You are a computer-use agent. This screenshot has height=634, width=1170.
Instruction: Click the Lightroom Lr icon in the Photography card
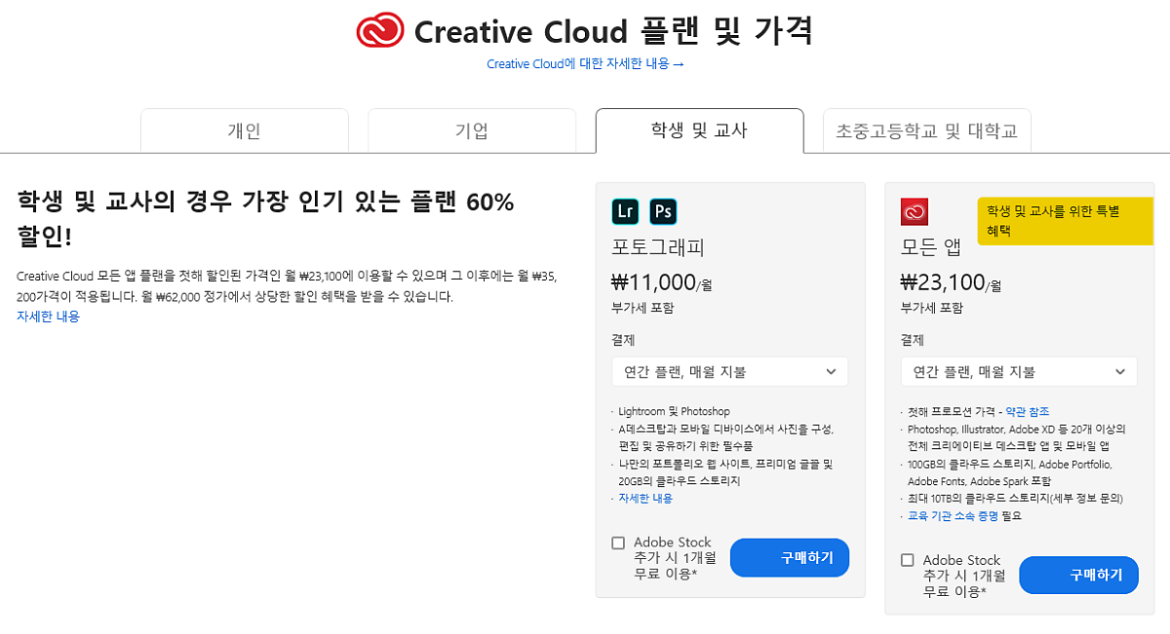(626, 211)
